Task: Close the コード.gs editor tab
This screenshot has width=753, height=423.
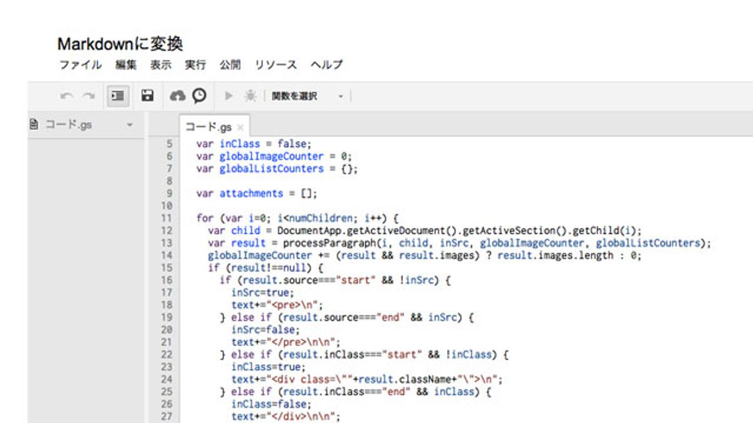Action: [x=240, y=127]
